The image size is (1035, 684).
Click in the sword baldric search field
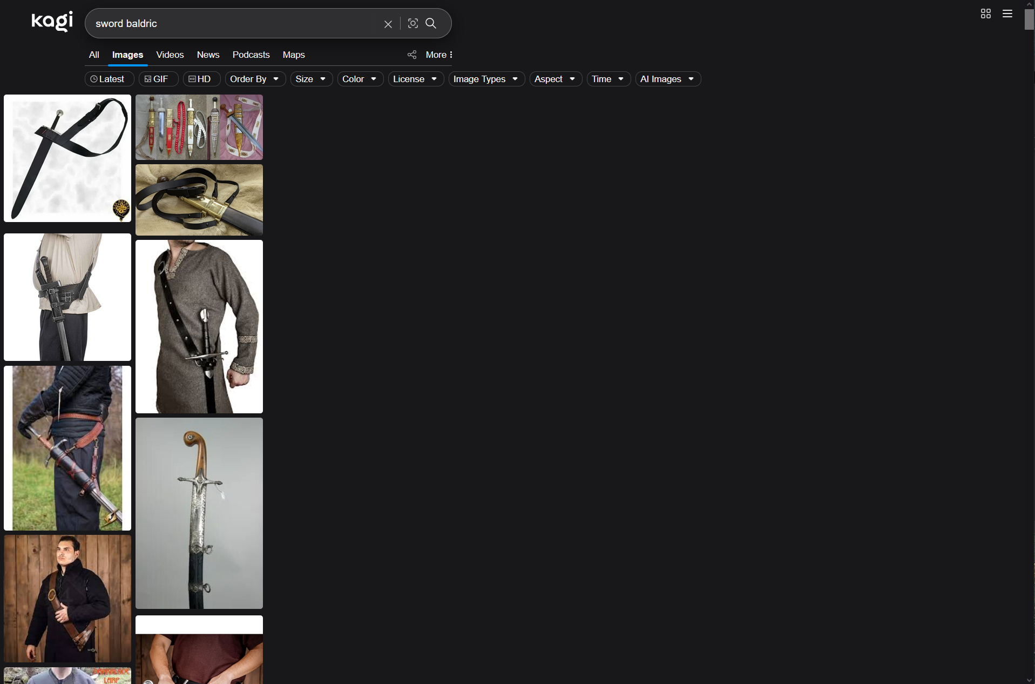[232, 23]
